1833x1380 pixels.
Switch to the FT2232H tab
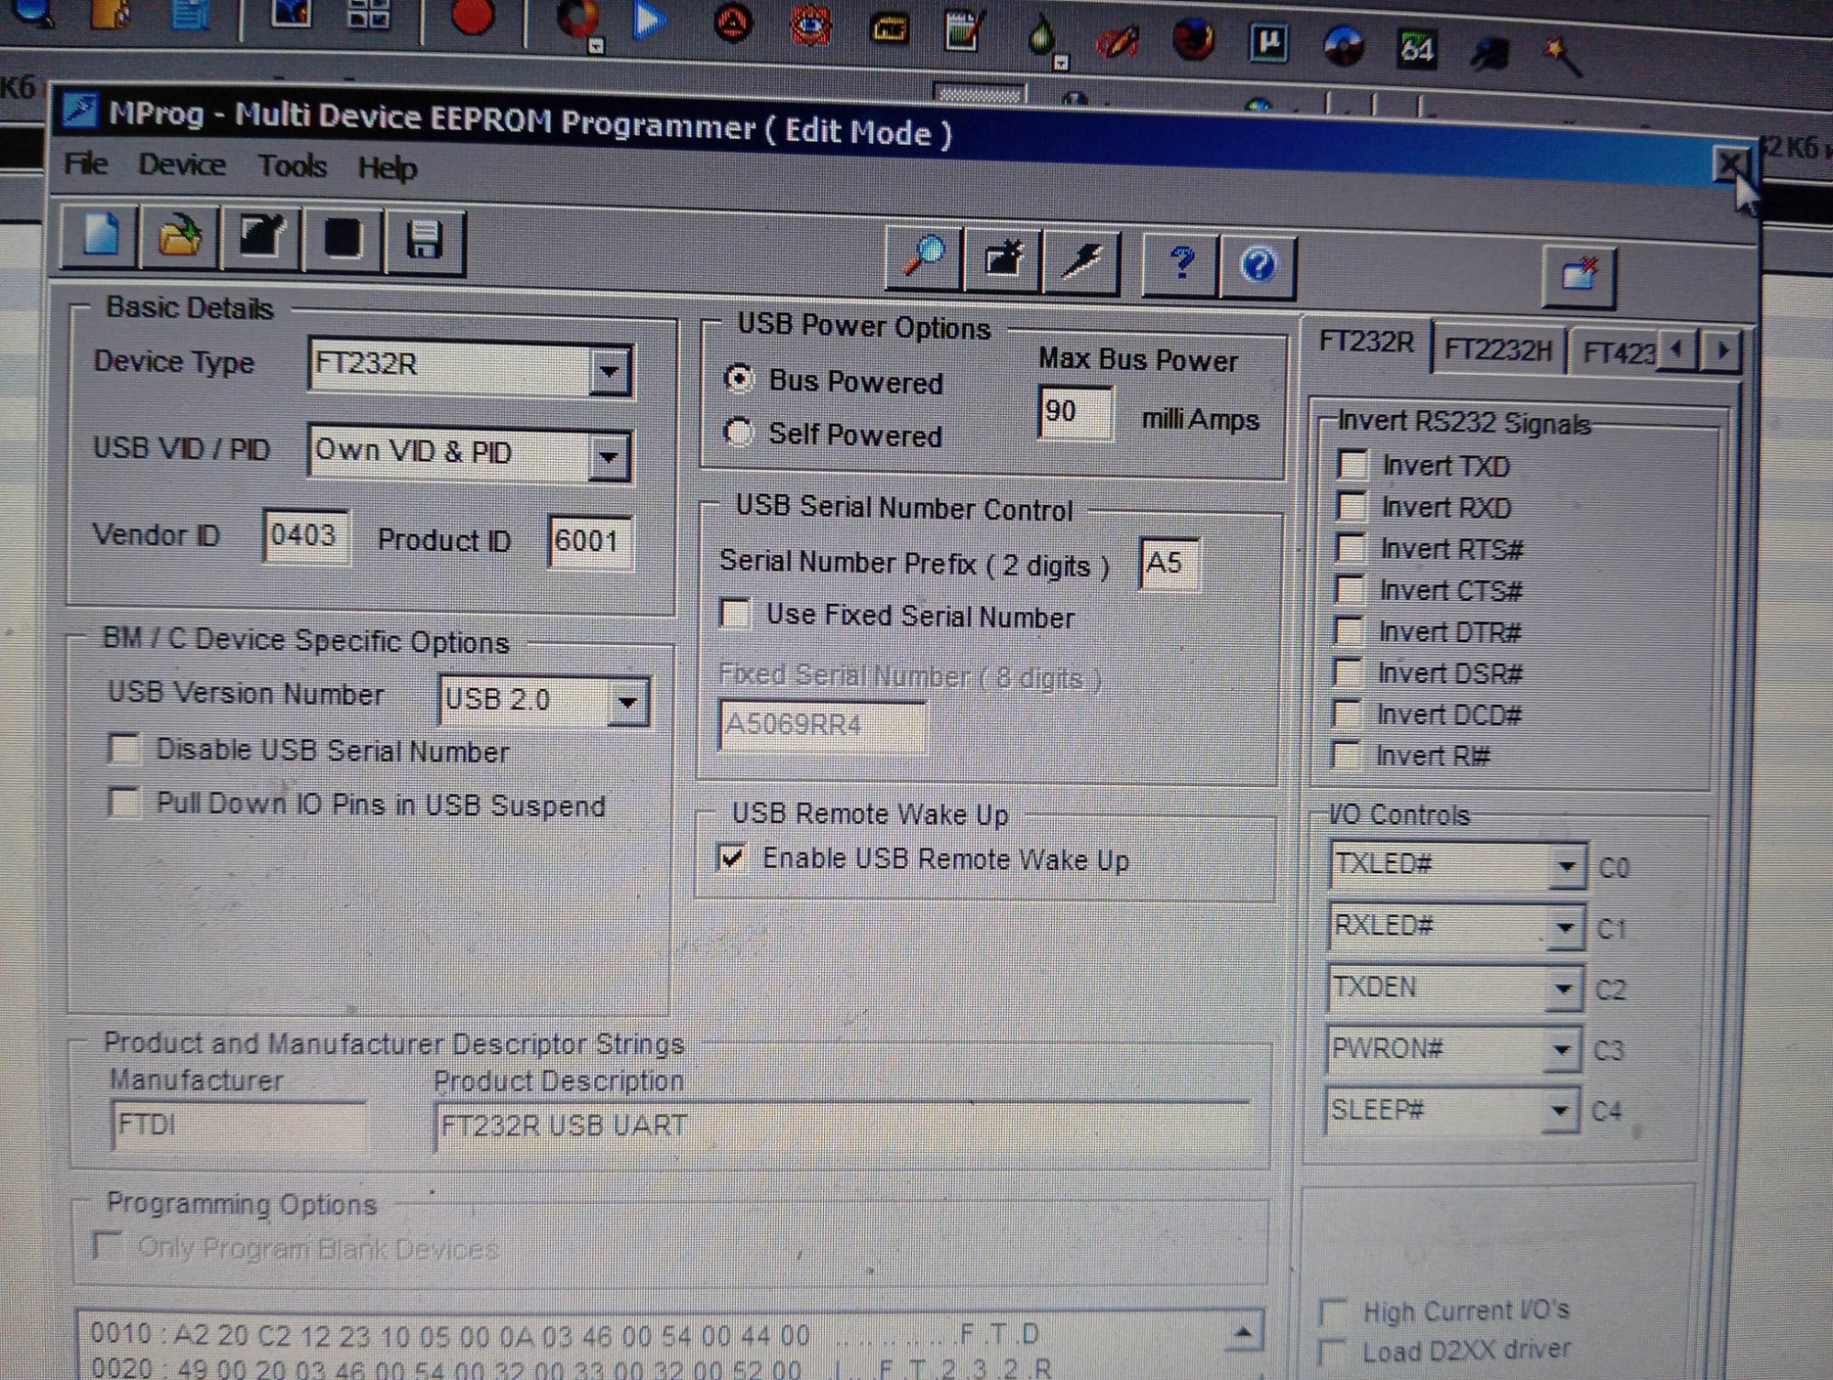(x=1498, y=350)
